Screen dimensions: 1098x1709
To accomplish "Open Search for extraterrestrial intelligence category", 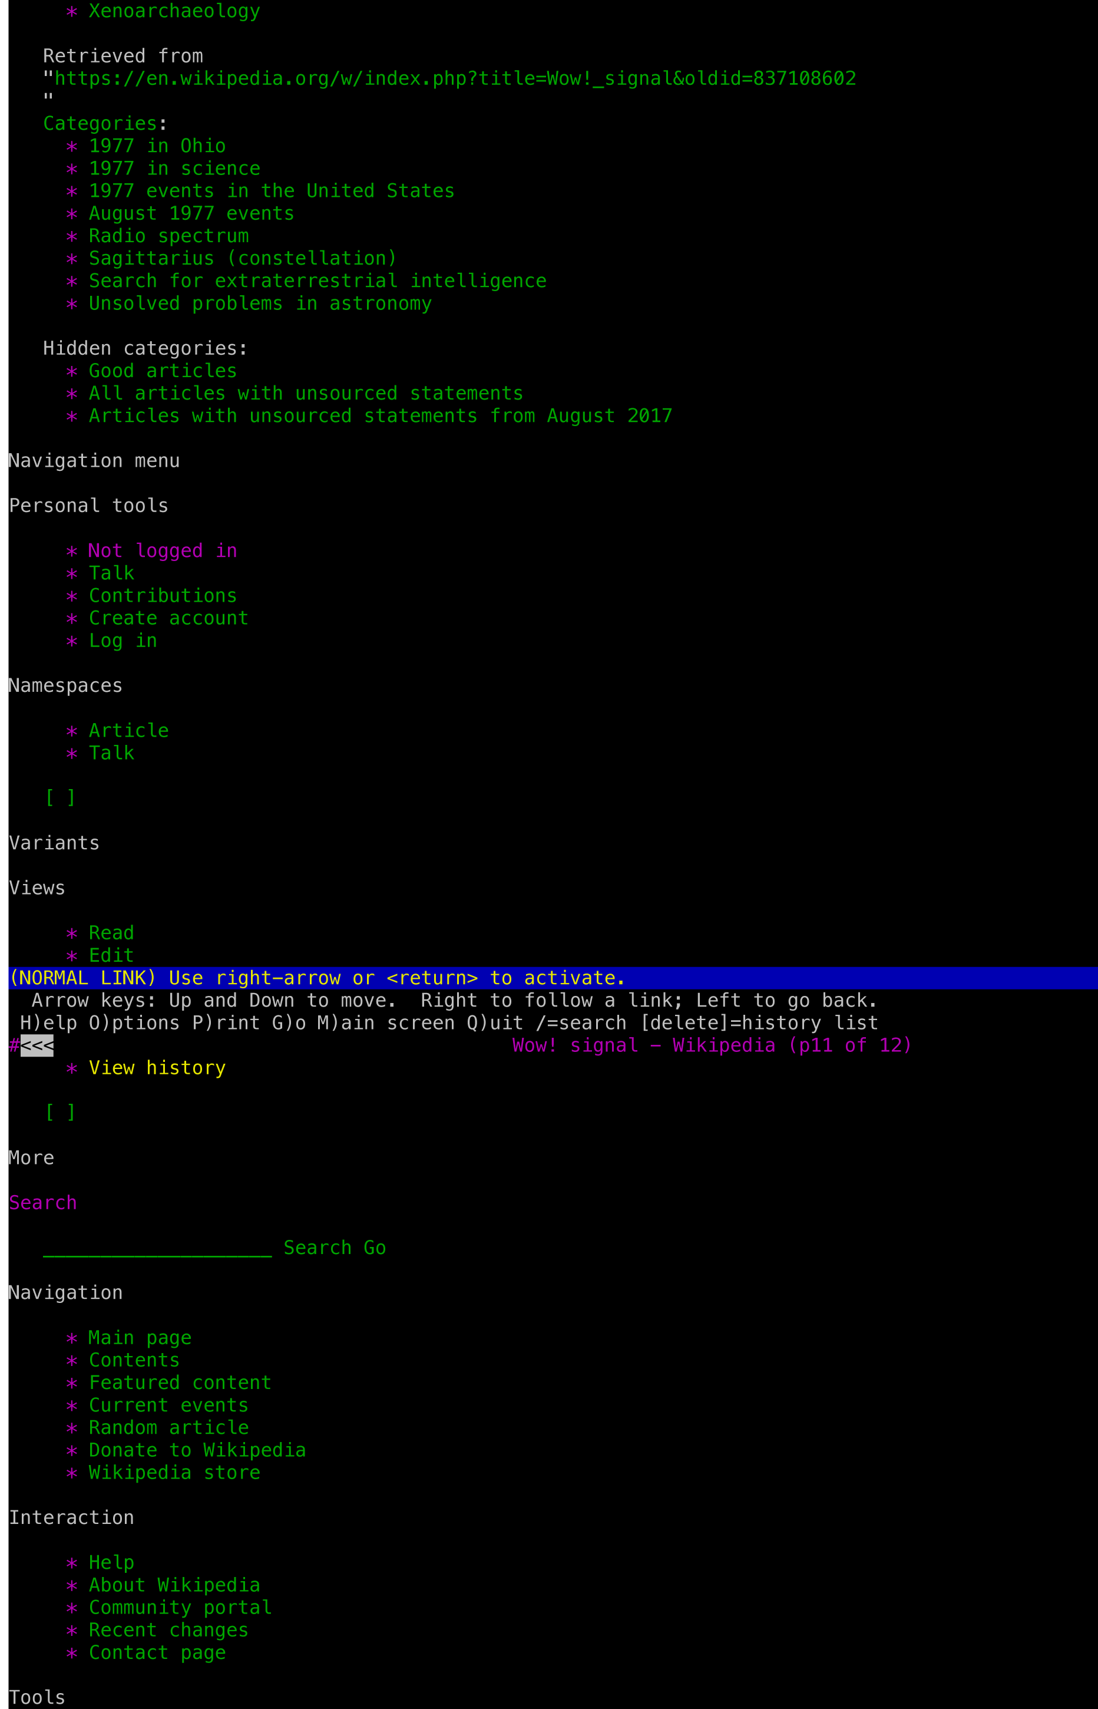I will [318, 281].
